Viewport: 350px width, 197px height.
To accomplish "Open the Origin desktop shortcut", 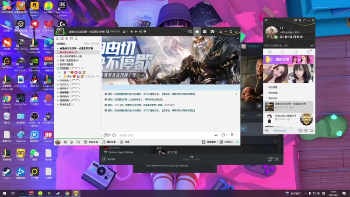I will [x=48, y=100].
